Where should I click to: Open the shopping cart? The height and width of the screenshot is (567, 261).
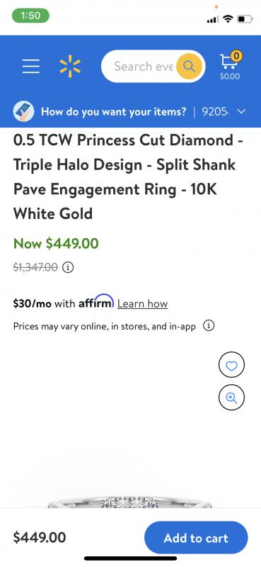230,66
